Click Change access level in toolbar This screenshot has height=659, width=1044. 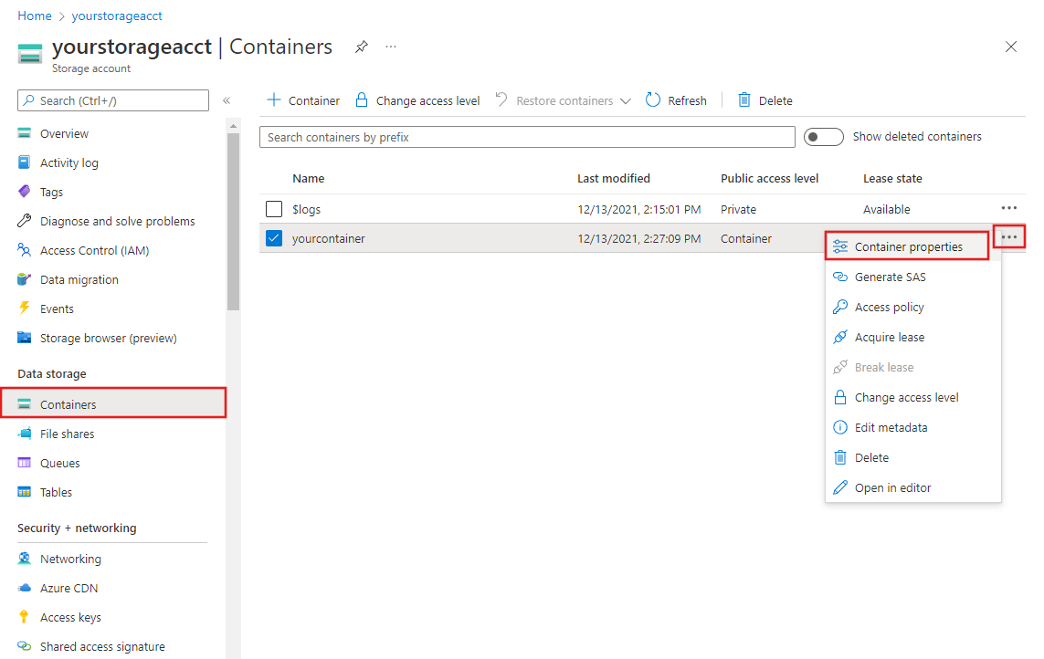pyautogui.click(x=417, y=100)
